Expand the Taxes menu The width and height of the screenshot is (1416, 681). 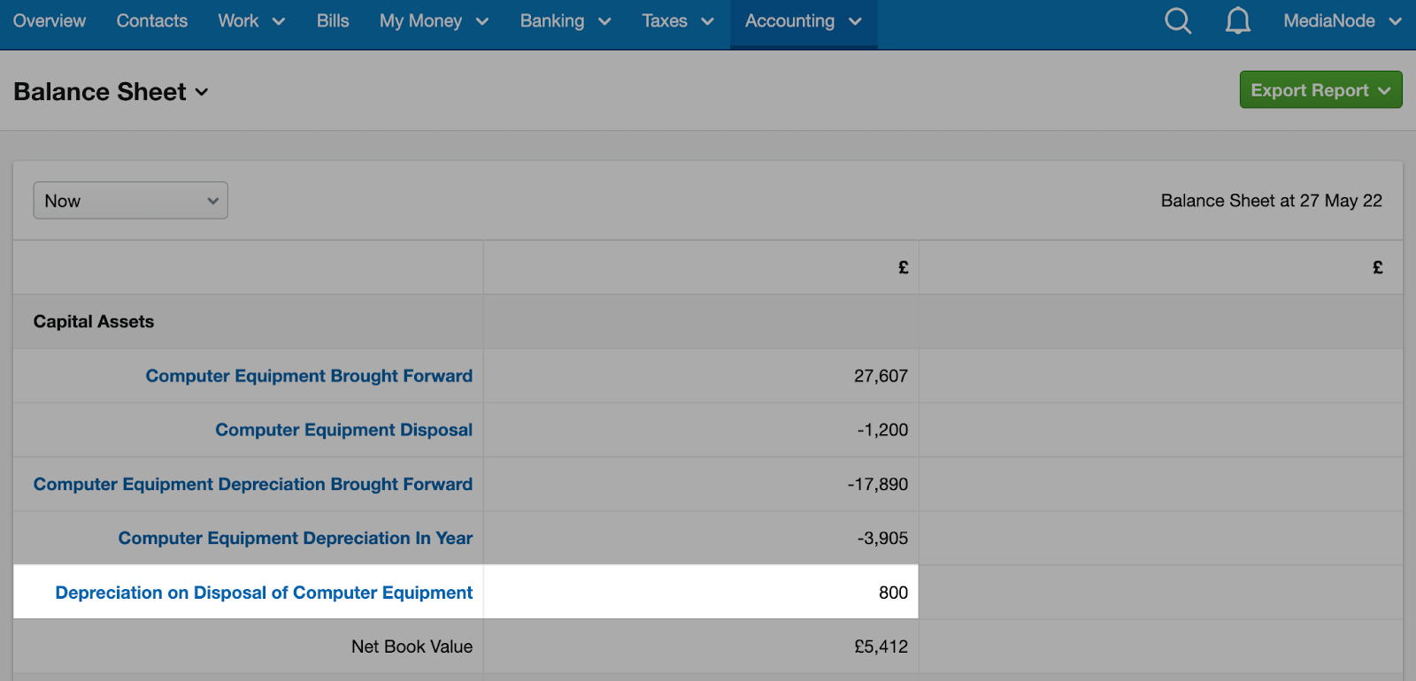678,20
